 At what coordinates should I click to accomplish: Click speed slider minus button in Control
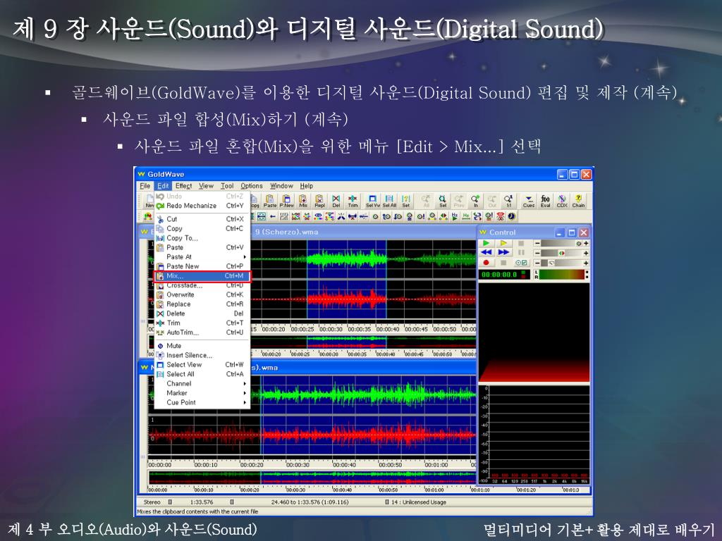[x=537, y=263]
